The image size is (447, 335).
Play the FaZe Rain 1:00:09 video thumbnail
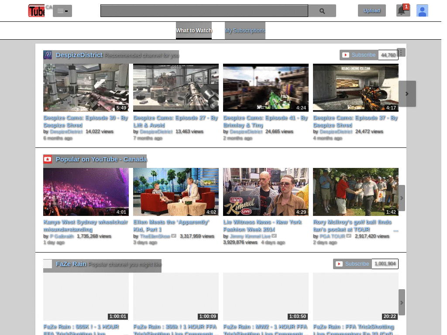tap(176, 297)
